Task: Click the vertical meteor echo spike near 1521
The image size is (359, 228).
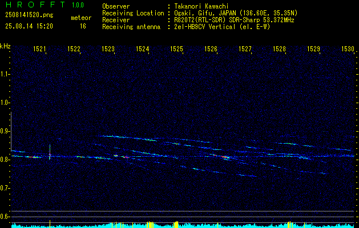Action: pos(50,153)
